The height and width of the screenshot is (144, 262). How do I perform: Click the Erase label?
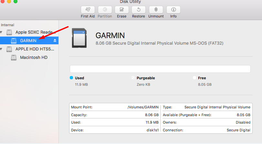[122, 16]
